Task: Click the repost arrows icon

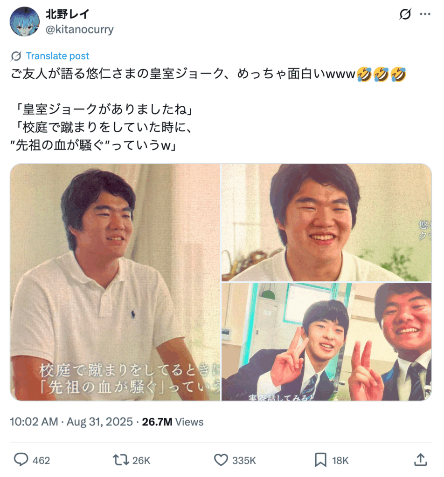Action: pyautogui.click(x=121, y=460)
